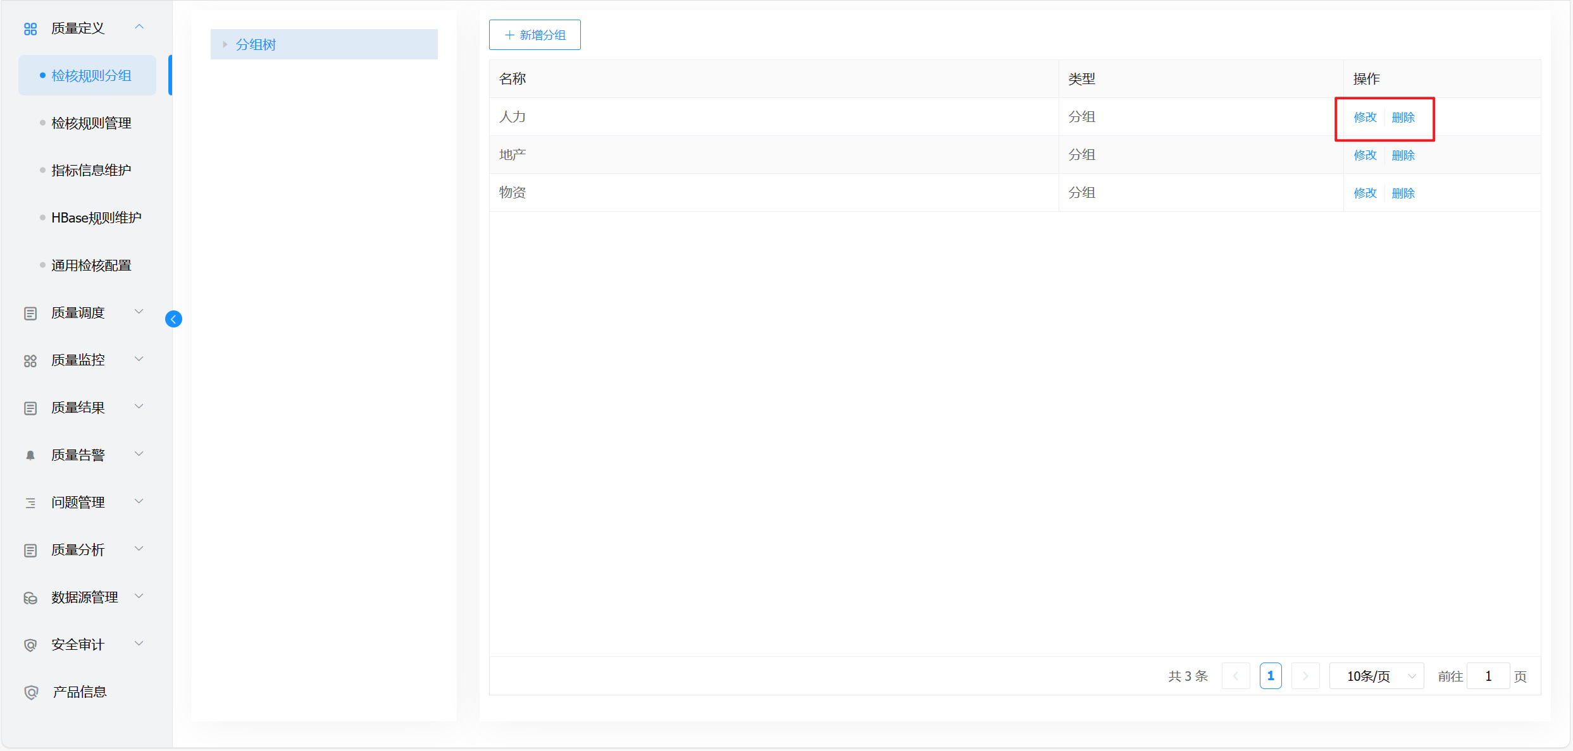Open 指标信息维护 menu item
The height and width of the screenshot is (751, 1573).
[x=91, y=171]
